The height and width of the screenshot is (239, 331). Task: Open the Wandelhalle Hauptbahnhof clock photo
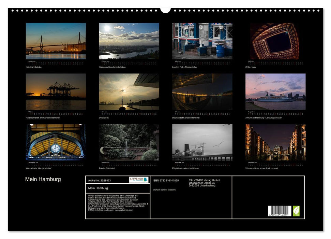tap(55, 145)
